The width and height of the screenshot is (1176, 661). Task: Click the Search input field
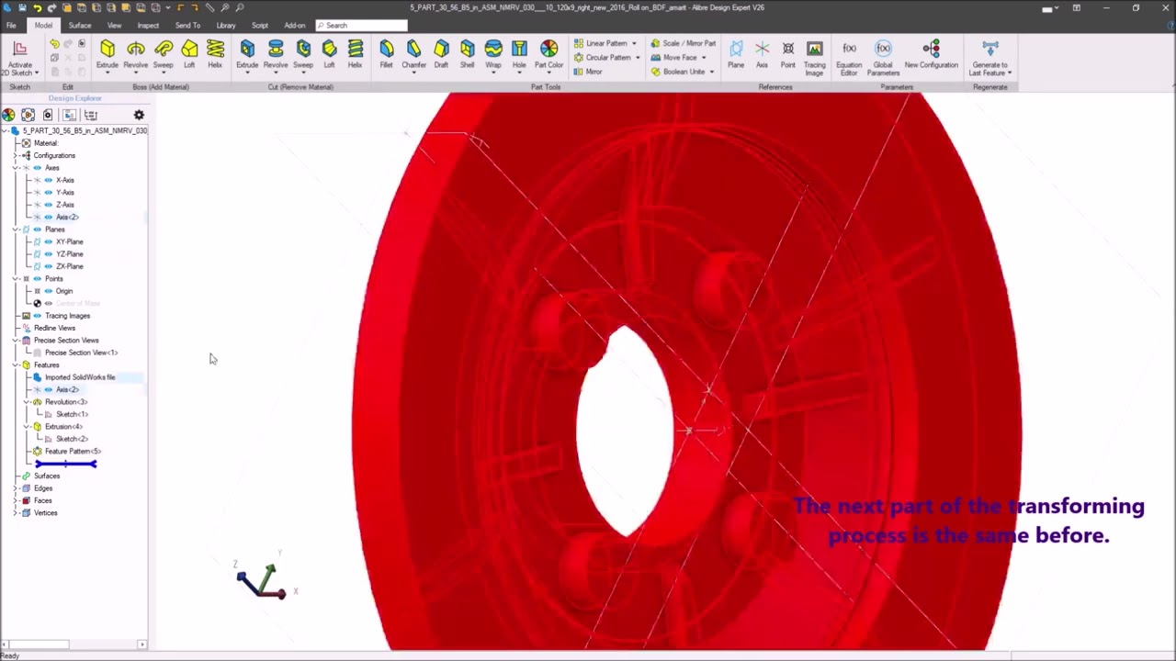(361, 25)
